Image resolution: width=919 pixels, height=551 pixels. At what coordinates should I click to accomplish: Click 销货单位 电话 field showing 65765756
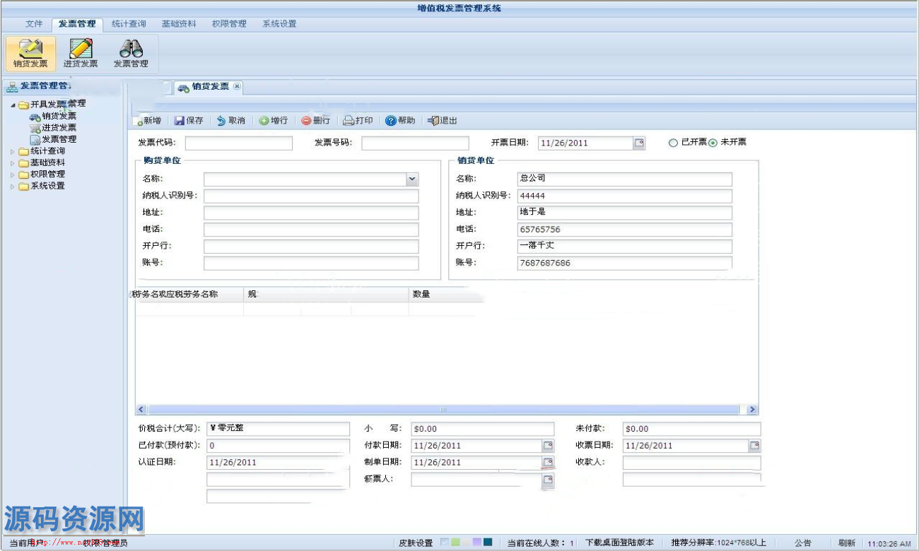pyautogui.click(x=625, y=230)
